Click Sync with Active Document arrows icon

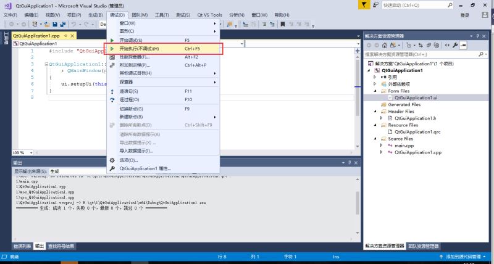click(421, 45)
